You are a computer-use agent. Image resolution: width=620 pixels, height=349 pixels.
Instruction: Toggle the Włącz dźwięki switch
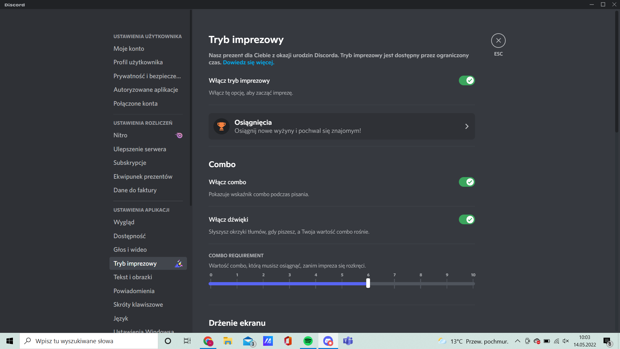(x=467, y=219)
